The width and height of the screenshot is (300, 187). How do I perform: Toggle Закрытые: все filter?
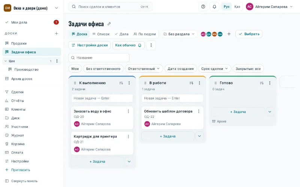248,69
